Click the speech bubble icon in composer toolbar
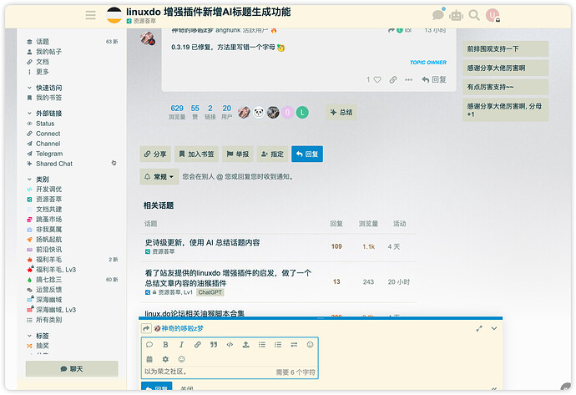Screen dimensions: 576x395 click(149, 345)
